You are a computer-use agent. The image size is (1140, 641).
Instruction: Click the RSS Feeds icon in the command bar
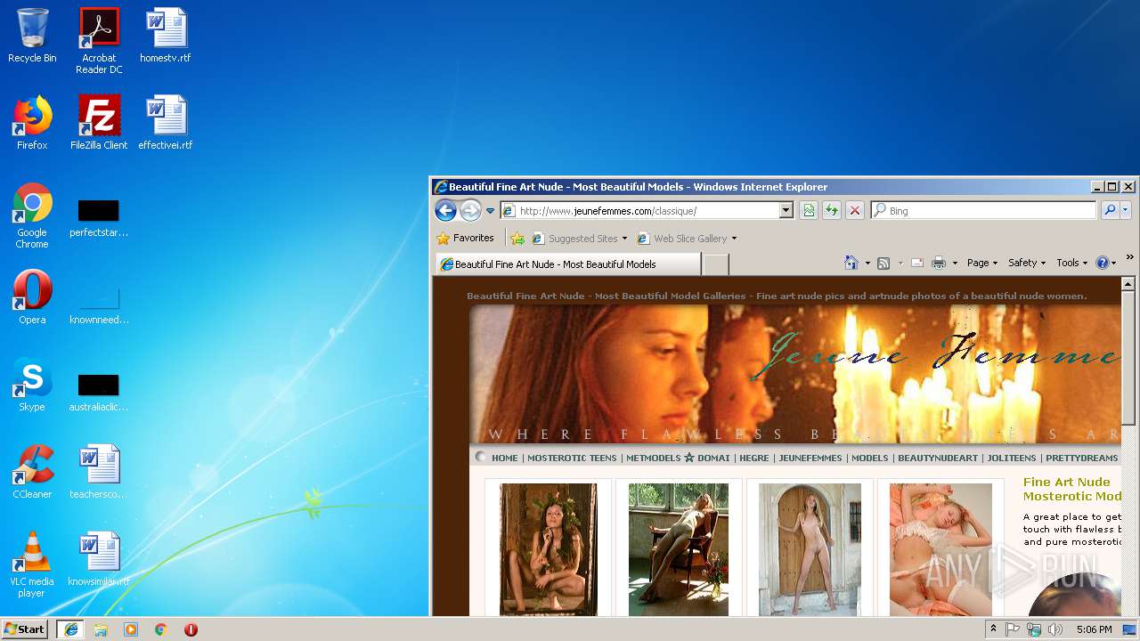pos(883,263)
